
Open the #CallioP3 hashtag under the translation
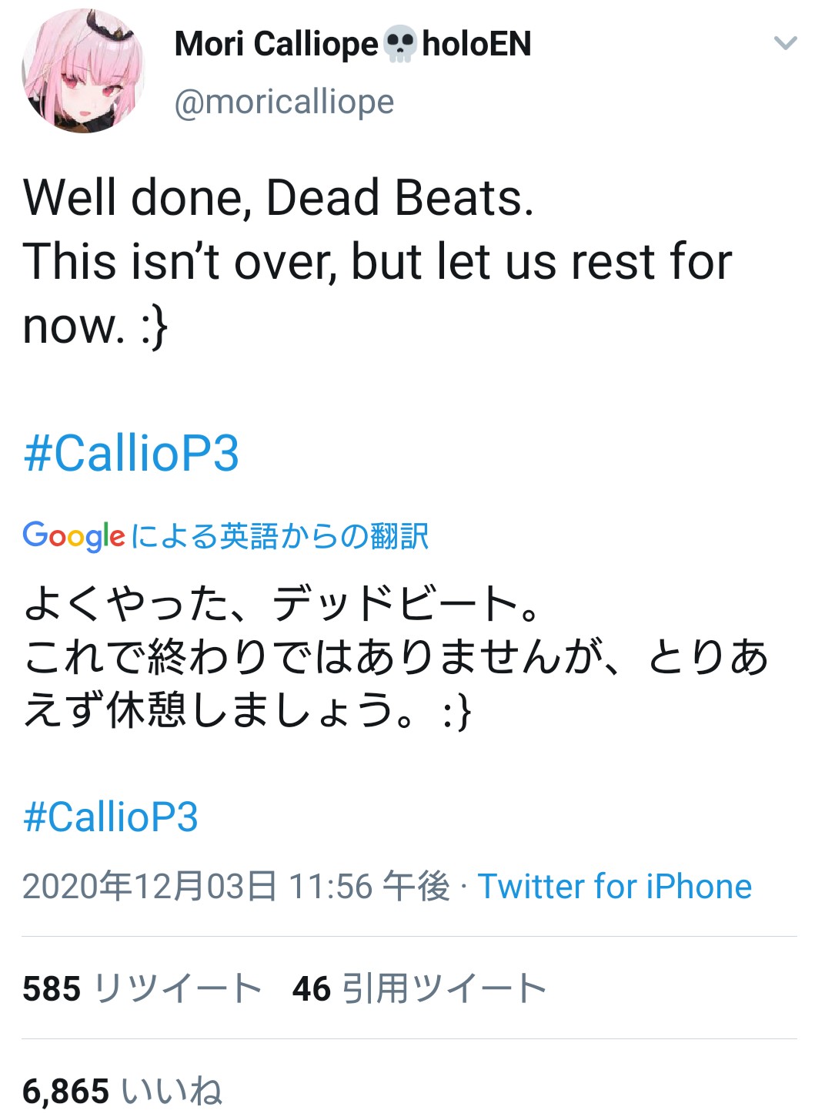tap(111, 817)
